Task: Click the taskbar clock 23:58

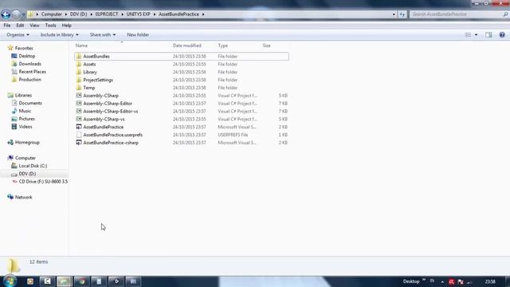Action: click(x=490, y=281)
